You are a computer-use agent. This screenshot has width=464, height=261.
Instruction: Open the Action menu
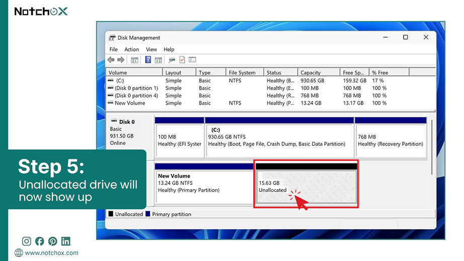[132, 49]
